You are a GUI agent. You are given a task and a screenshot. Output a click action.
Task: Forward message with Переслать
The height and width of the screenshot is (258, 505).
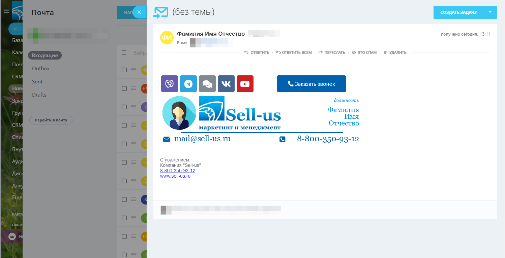pos(332,52)
